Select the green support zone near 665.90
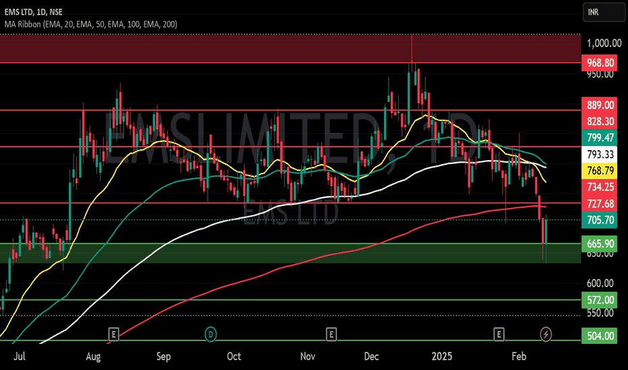The image size is (628, 370). click(x=290, y=253)
